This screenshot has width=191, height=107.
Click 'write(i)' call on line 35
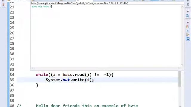click(82, 80)
